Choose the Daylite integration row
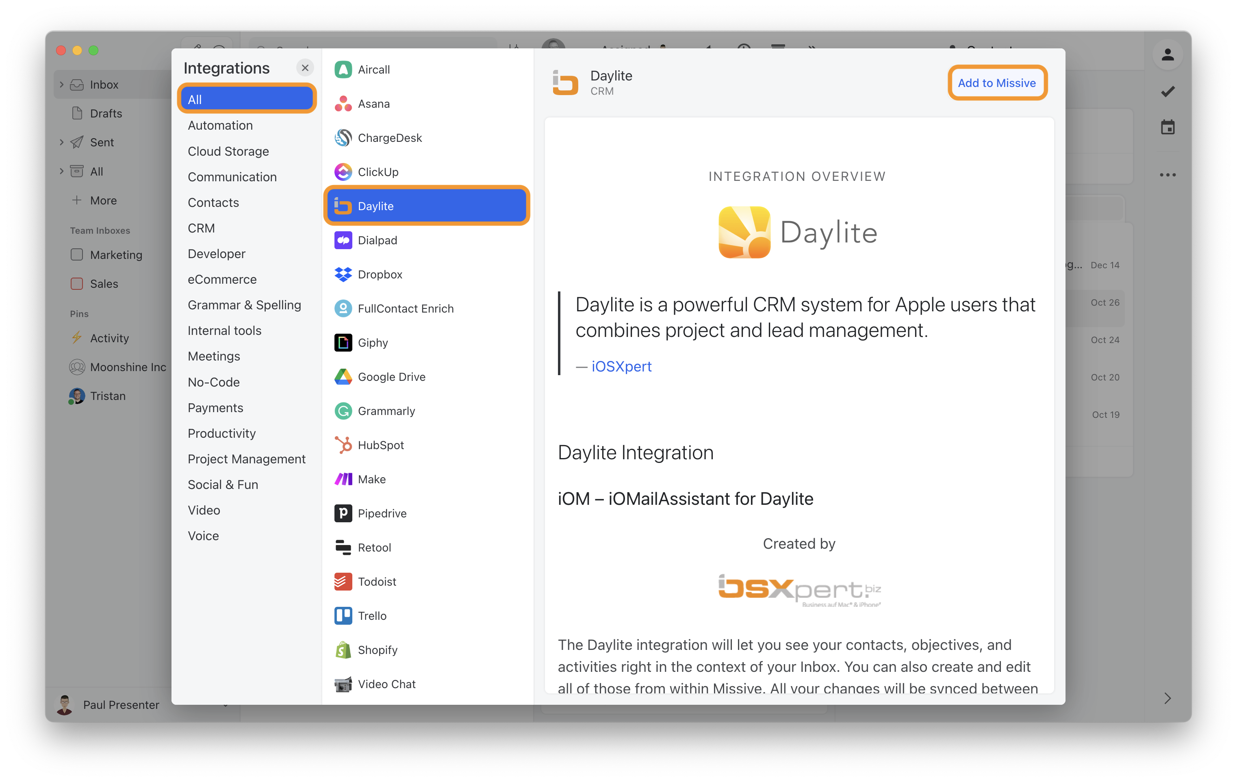Screen dimensions: 1237x782 pos(426,206)
